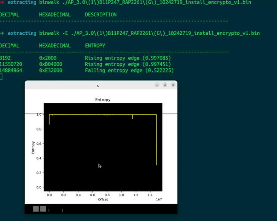
Task: Click the terminal cursor block
Action: click(x=1, y=77)
